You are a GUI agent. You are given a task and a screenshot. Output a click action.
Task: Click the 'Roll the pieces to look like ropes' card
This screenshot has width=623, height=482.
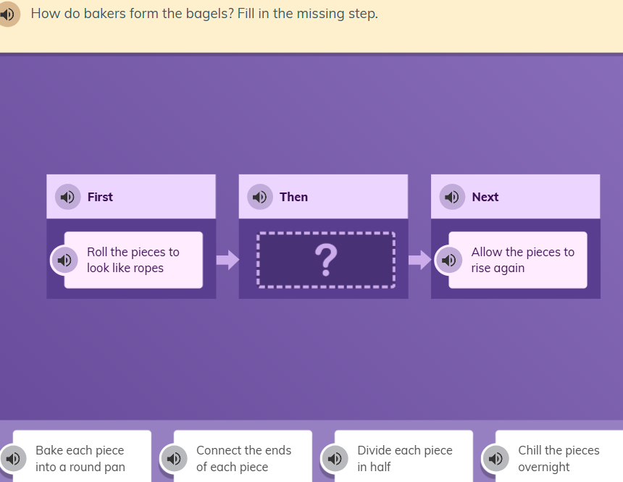(x=138, y=260)
